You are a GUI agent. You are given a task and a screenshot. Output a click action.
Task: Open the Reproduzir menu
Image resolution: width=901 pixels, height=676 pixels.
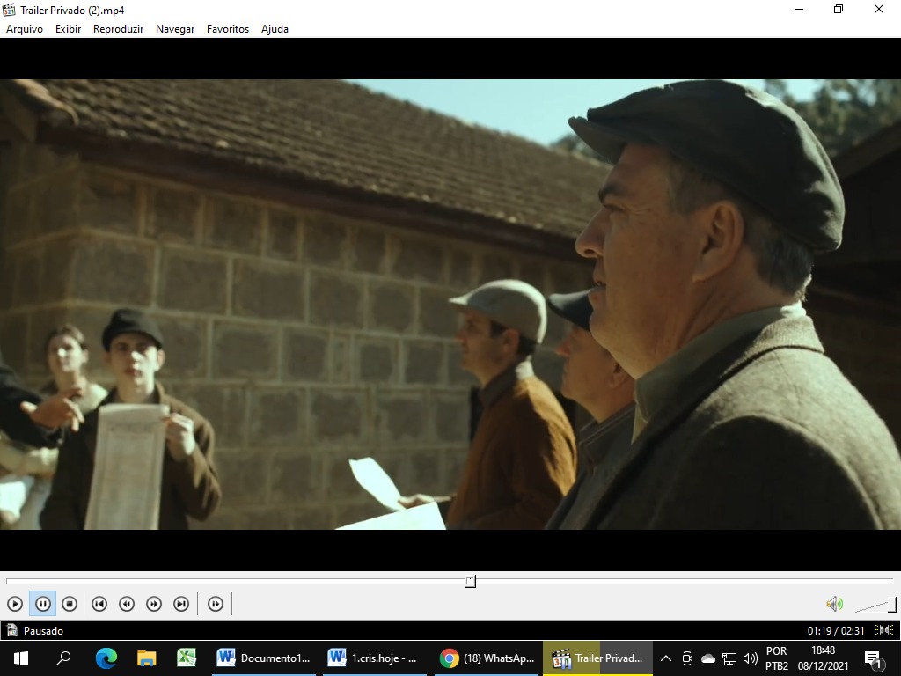point(118,29)
